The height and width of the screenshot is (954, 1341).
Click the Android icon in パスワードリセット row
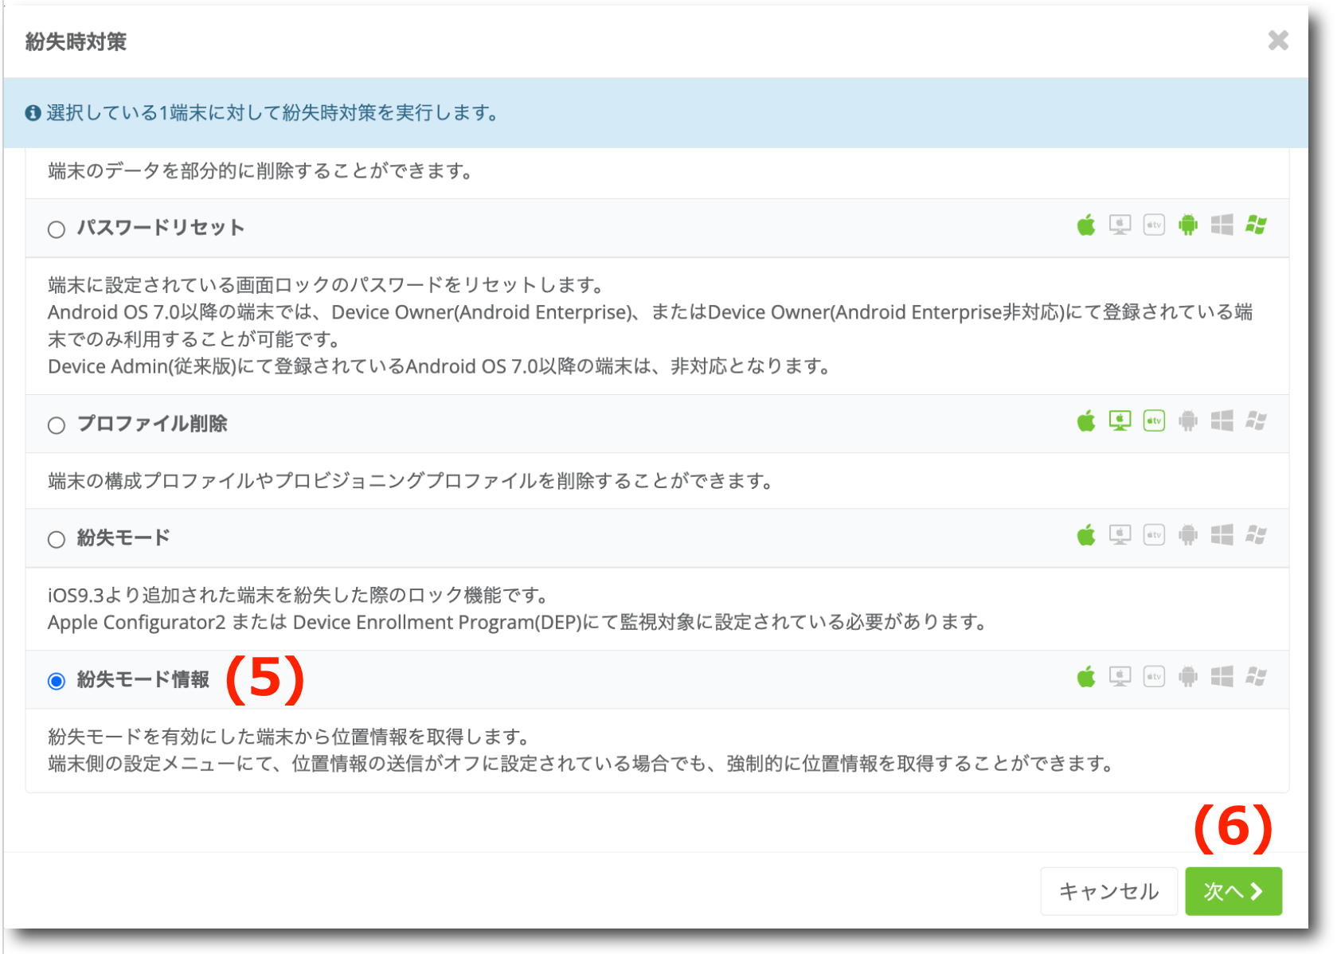(1188, 225)
